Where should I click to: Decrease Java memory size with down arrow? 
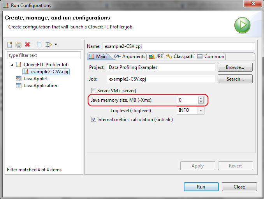coord(201,102)
